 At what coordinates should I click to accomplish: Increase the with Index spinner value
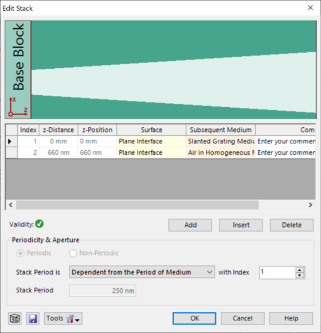coord(300,270)
